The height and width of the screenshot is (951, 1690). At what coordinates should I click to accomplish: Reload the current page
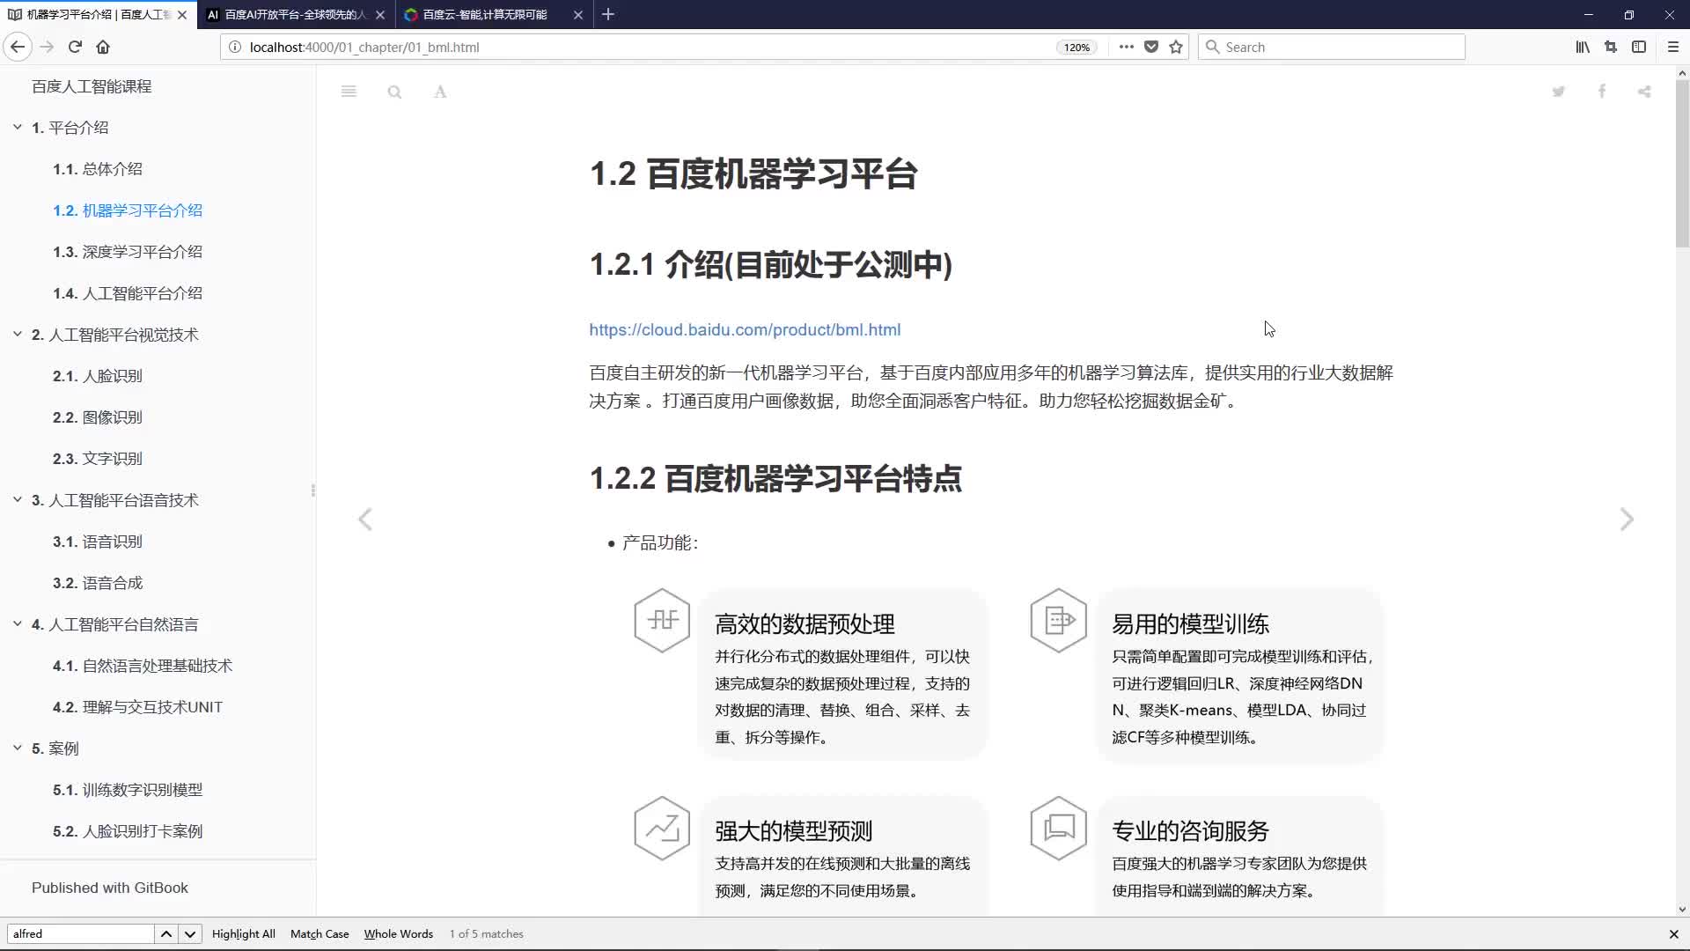coord(75,47)
